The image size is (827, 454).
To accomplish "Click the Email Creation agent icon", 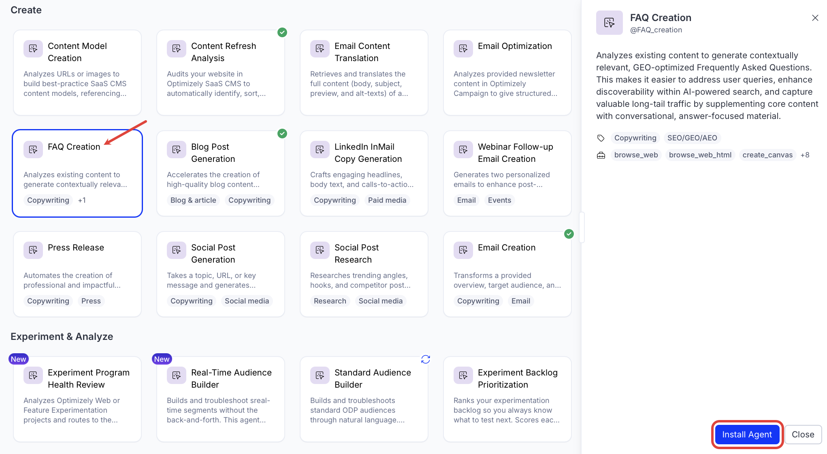I will click(x=463, y=250).
